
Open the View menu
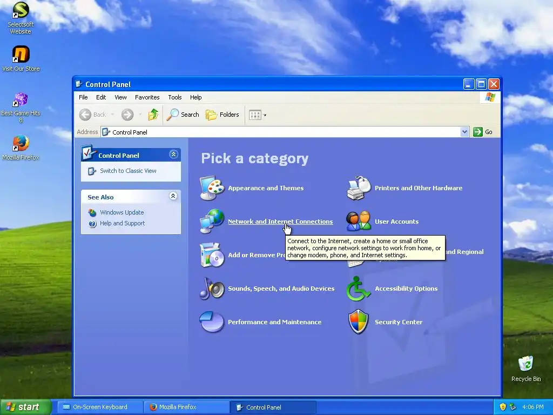(120, 97)
